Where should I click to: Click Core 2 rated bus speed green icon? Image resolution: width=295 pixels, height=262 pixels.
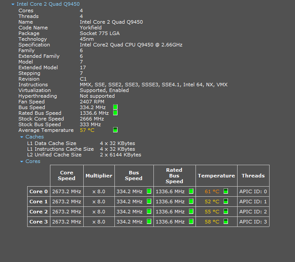[191, 211]
